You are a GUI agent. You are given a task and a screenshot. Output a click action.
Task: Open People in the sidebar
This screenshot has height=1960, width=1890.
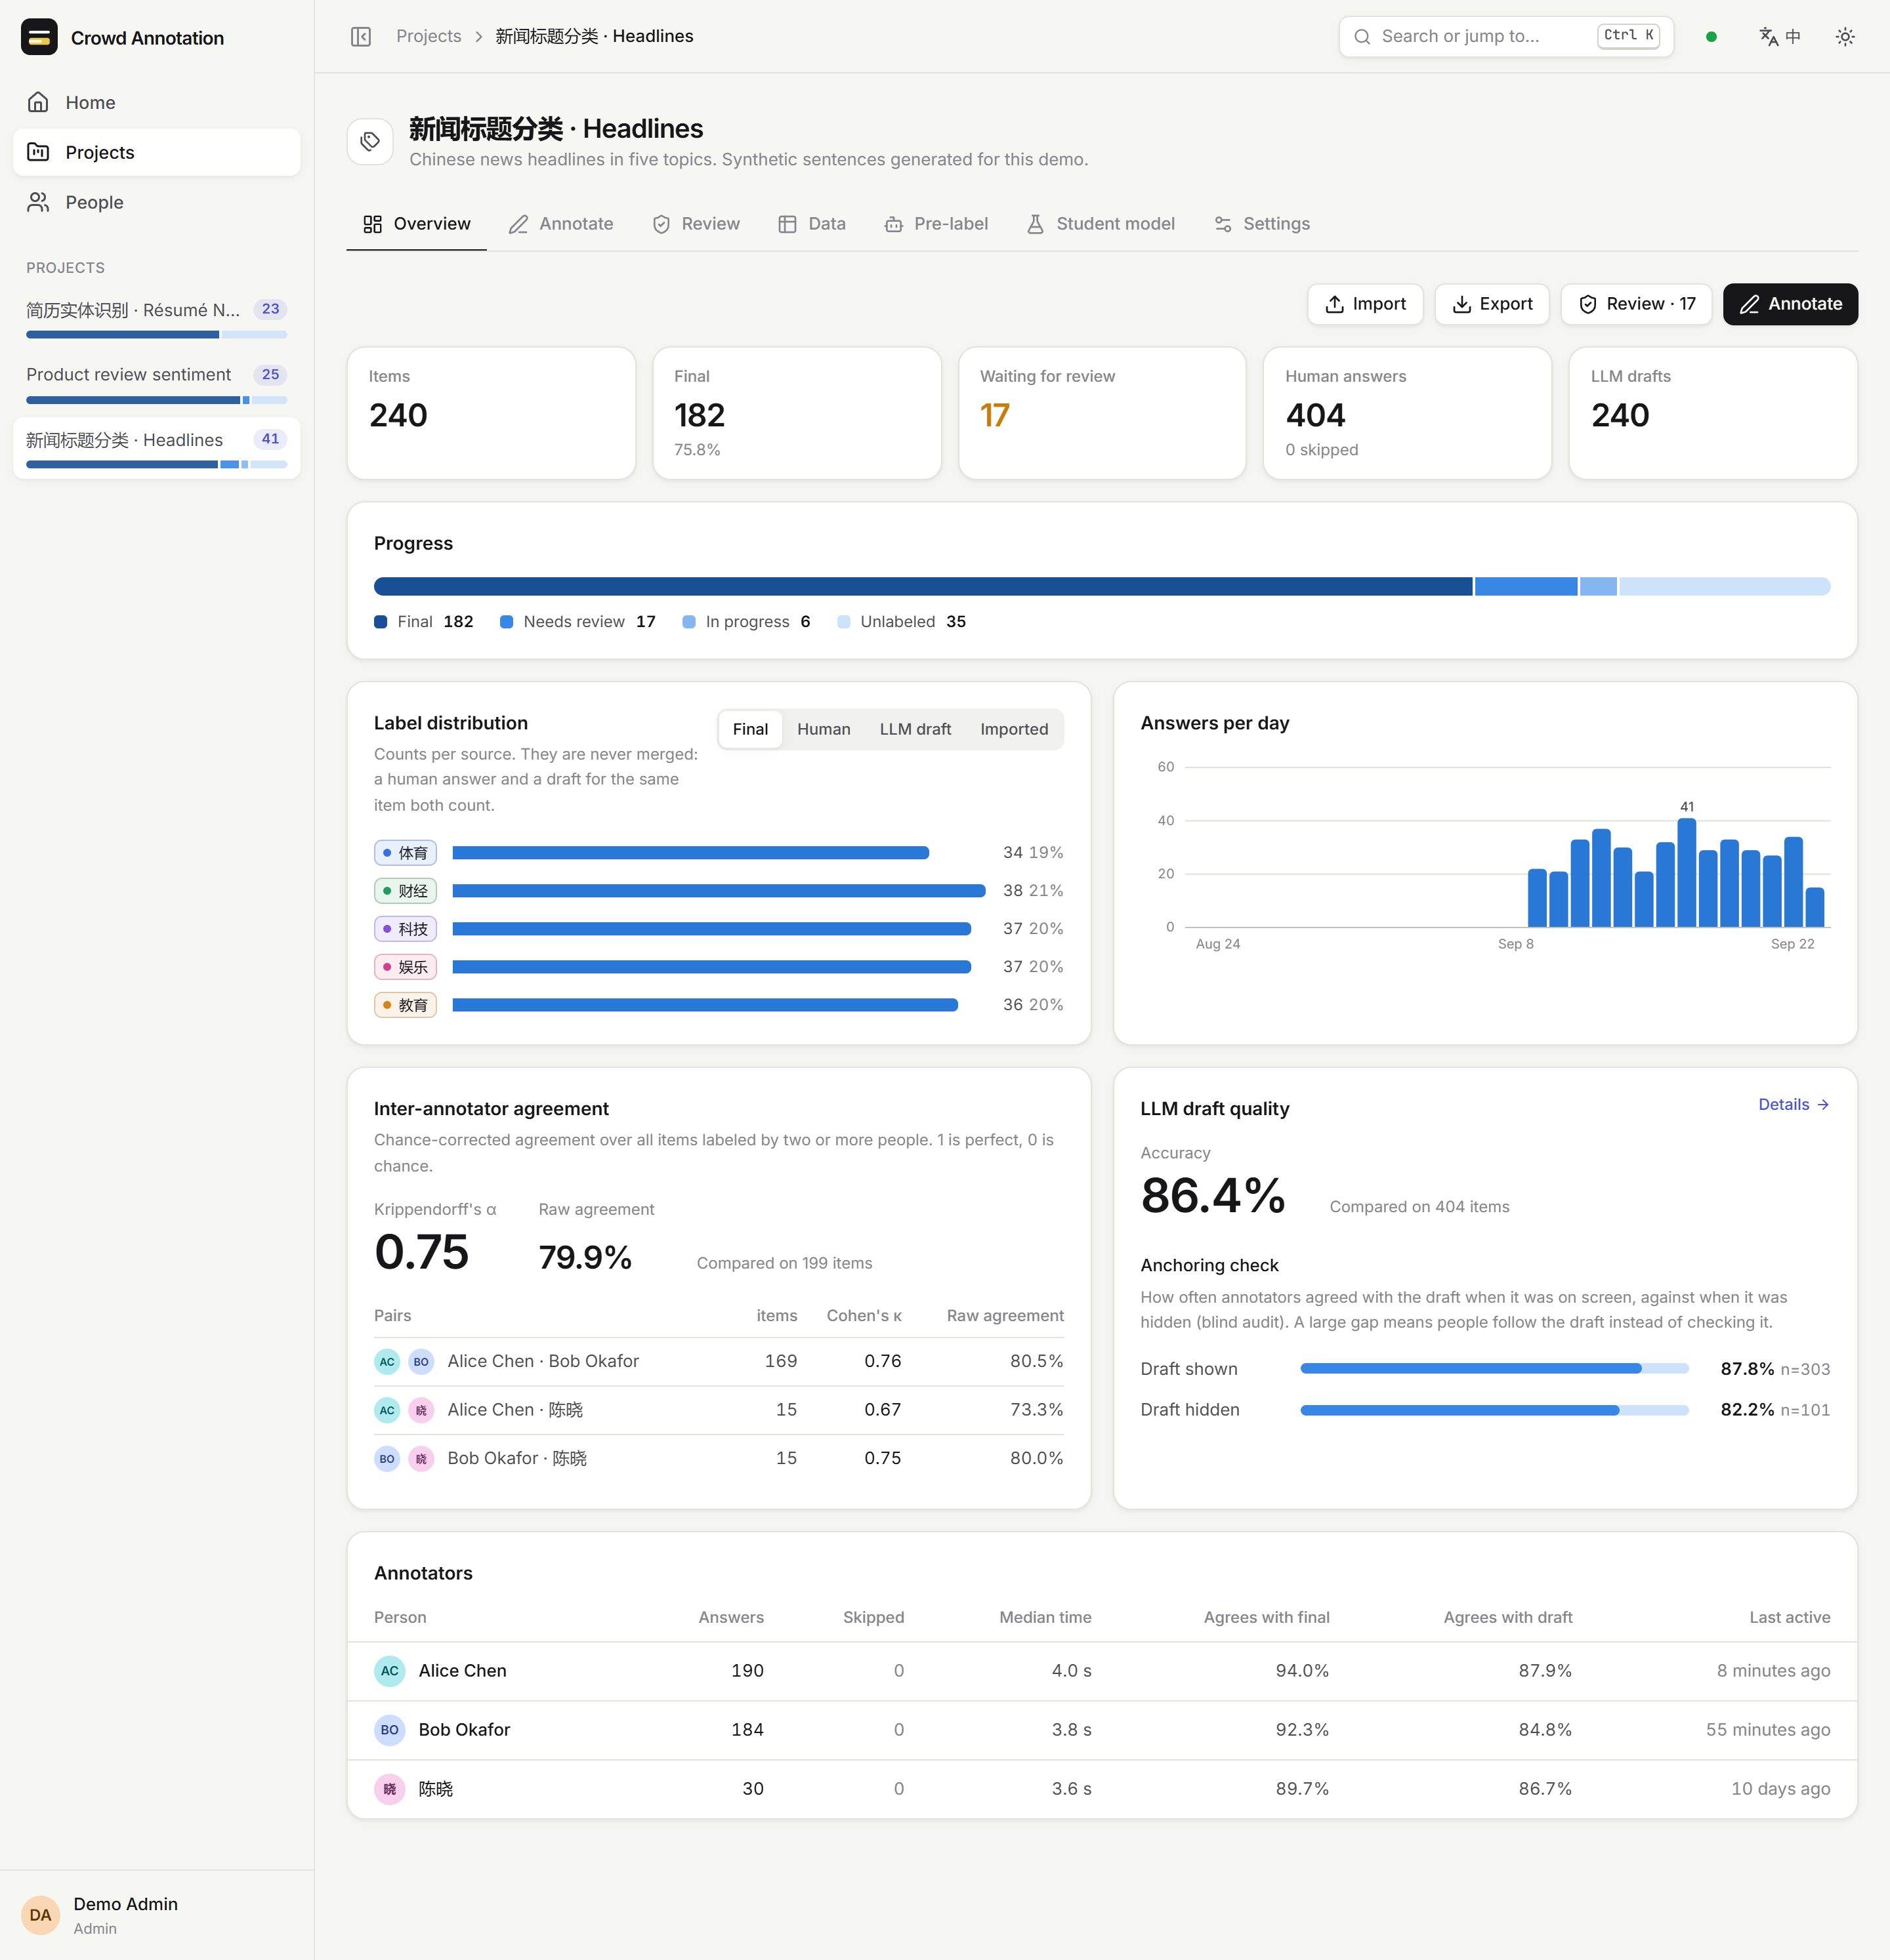[157, 203]
